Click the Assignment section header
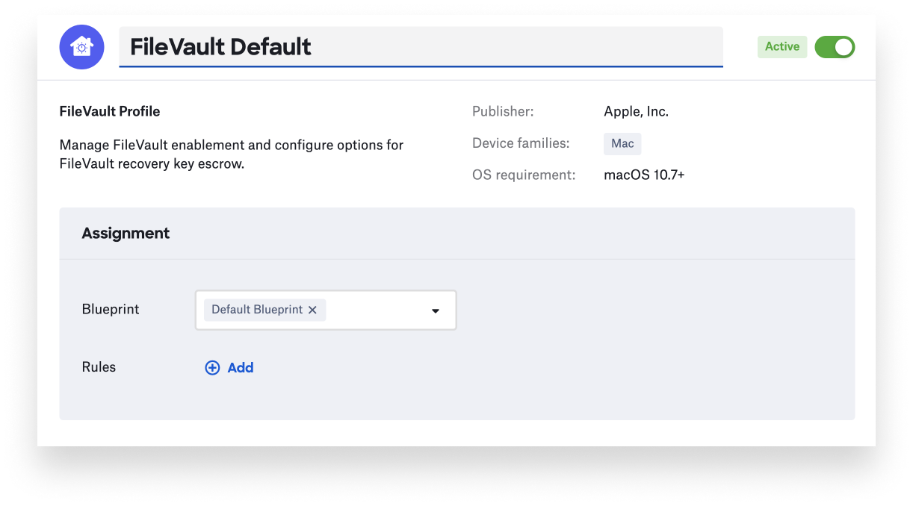The image size is (913, 506). pyautogui.click(x=126, y=233)
